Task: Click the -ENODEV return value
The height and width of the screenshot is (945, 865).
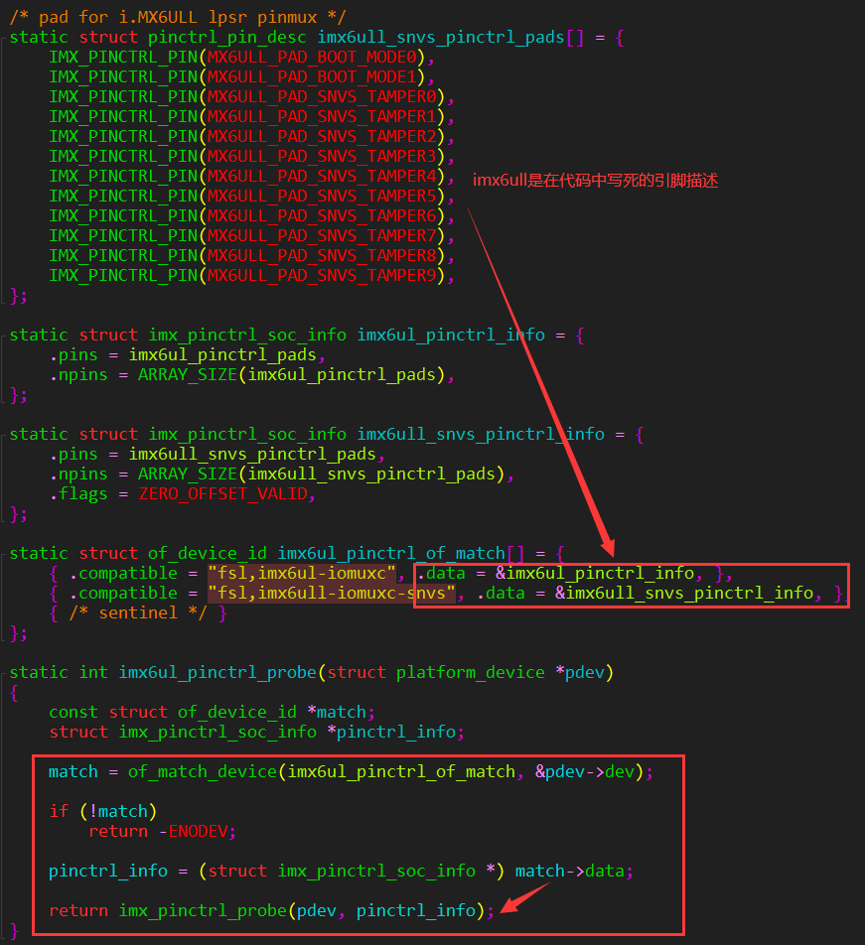Action: coord(197,832)
